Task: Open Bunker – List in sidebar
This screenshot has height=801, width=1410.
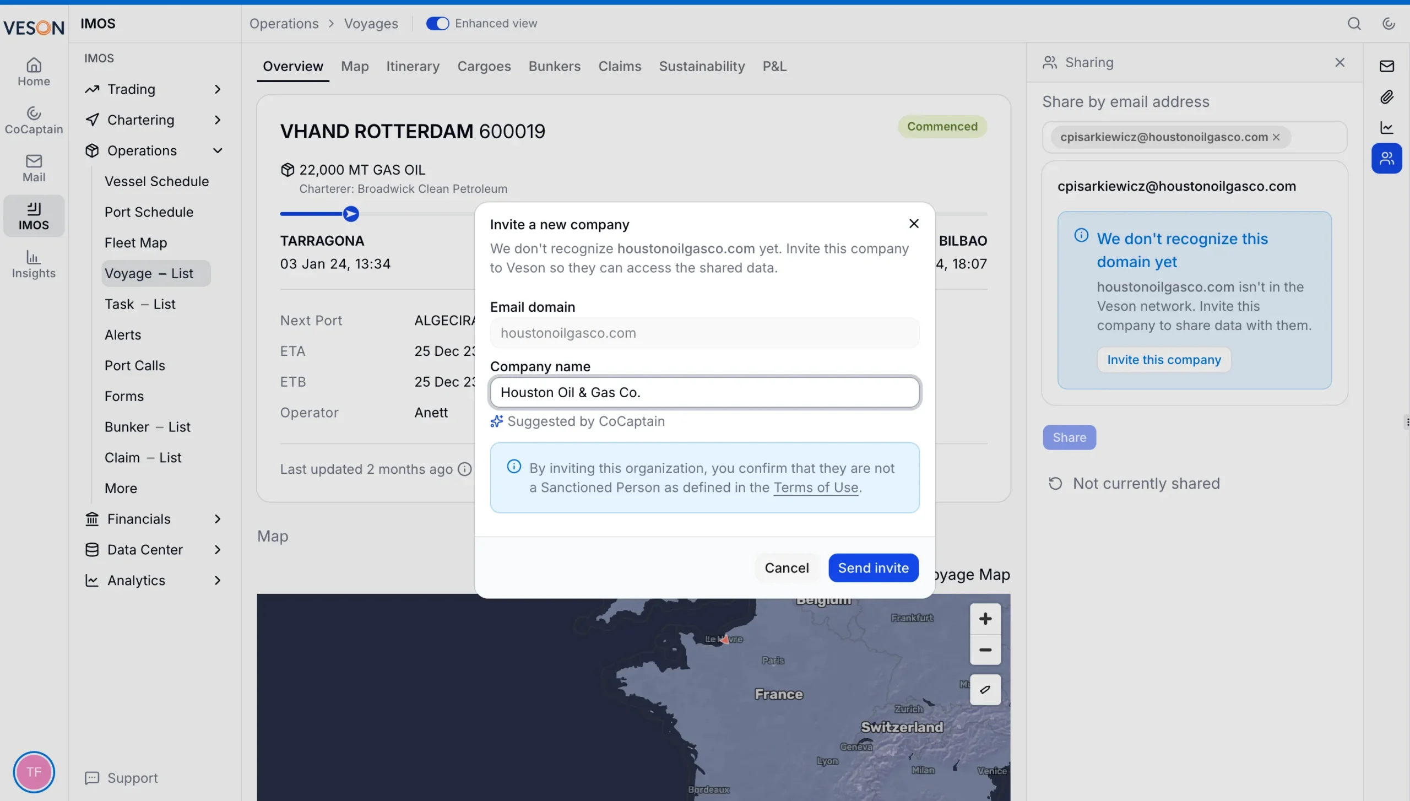Action: (147, 427)
